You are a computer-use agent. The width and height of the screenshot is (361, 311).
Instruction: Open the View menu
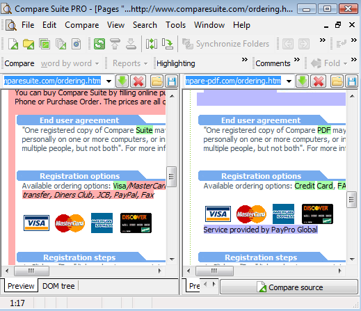tap(115, 25)
